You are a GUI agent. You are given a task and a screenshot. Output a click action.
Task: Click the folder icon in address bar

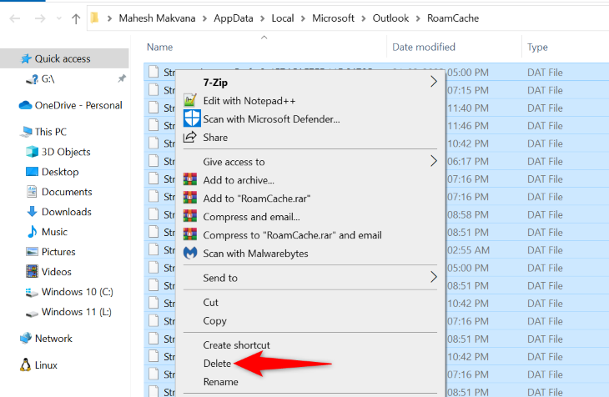[94, 18]
